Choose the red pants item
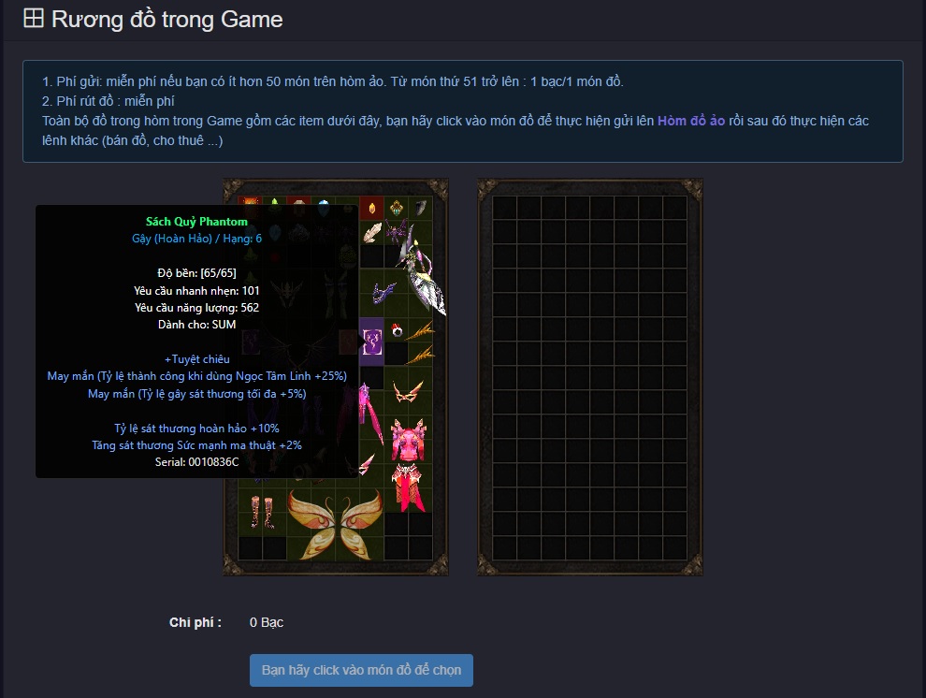 tap(408, 487)
